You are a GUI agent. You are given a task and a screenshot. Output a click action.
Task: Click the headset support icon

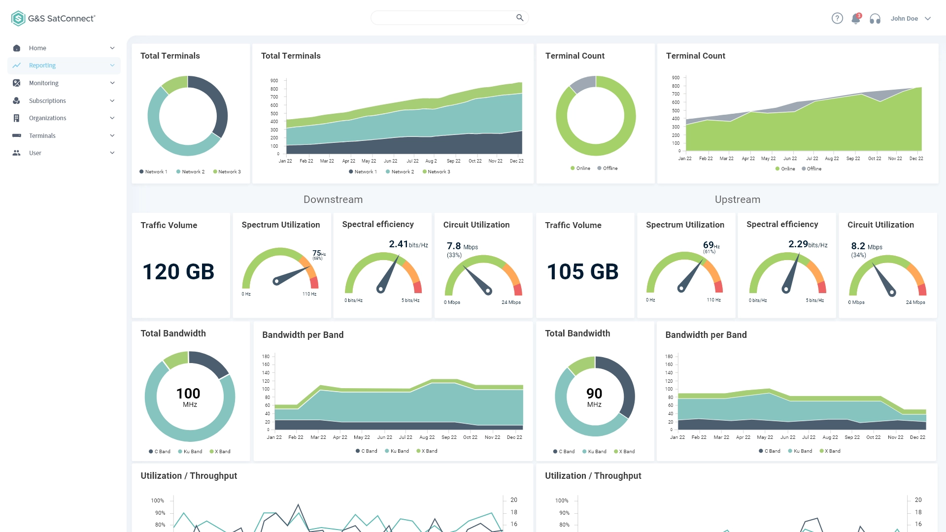[x=875, y=19]
